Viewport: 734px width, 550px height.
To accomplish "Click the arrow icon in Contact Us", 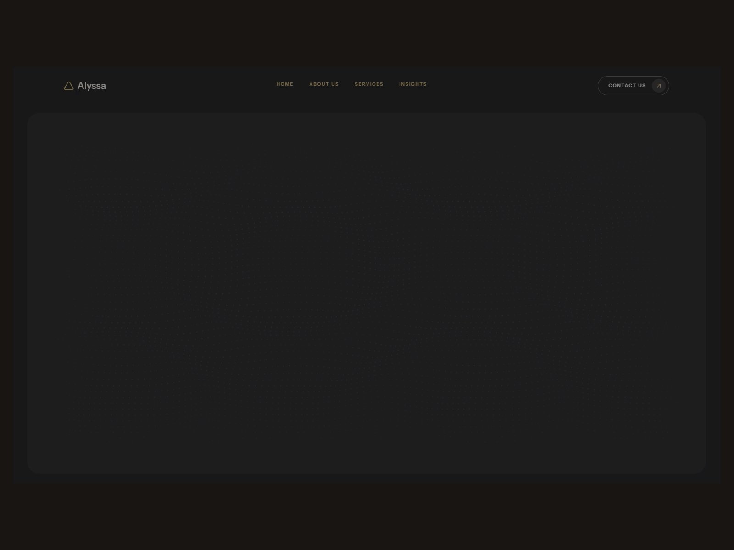I will click(x=659, y=86).
